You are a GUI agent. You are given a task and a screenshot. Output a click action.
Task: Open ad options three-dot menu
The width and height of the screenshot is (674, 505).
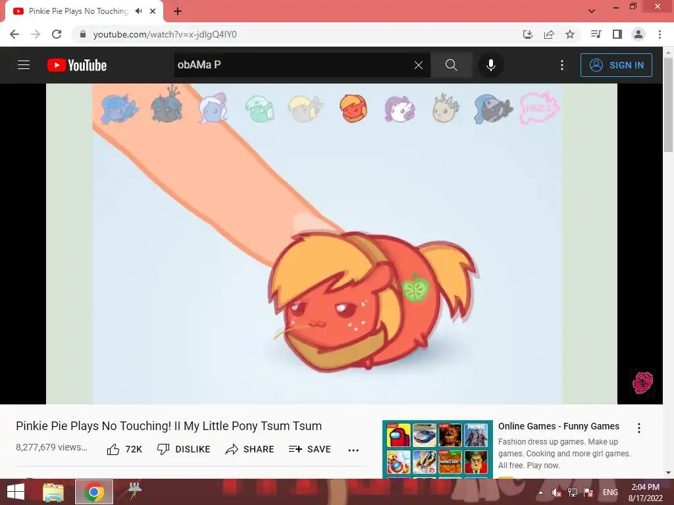pos(638,427)
